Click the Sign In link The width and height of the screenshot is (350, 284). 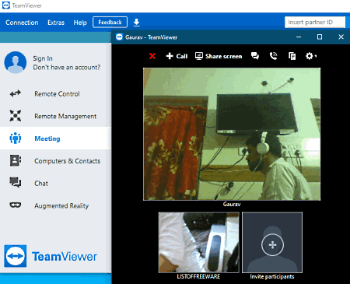coord(43,58)
